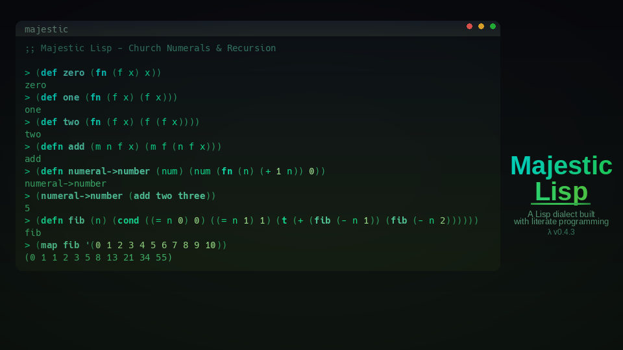Viewport: 623px width, 350px height.
Task: Click the 'two' output line
Action: 32,134
